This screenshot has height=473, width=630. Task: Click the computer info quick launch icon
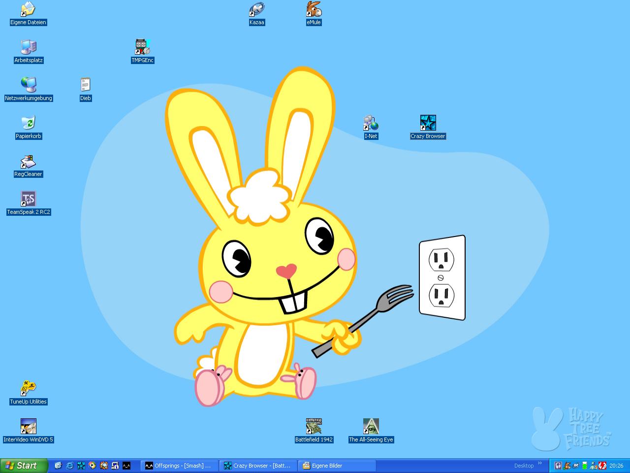[115, 466]
